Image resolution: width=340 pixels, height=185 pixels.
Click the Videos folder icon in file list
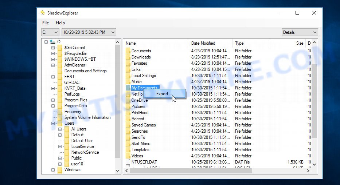coord(128,156)
